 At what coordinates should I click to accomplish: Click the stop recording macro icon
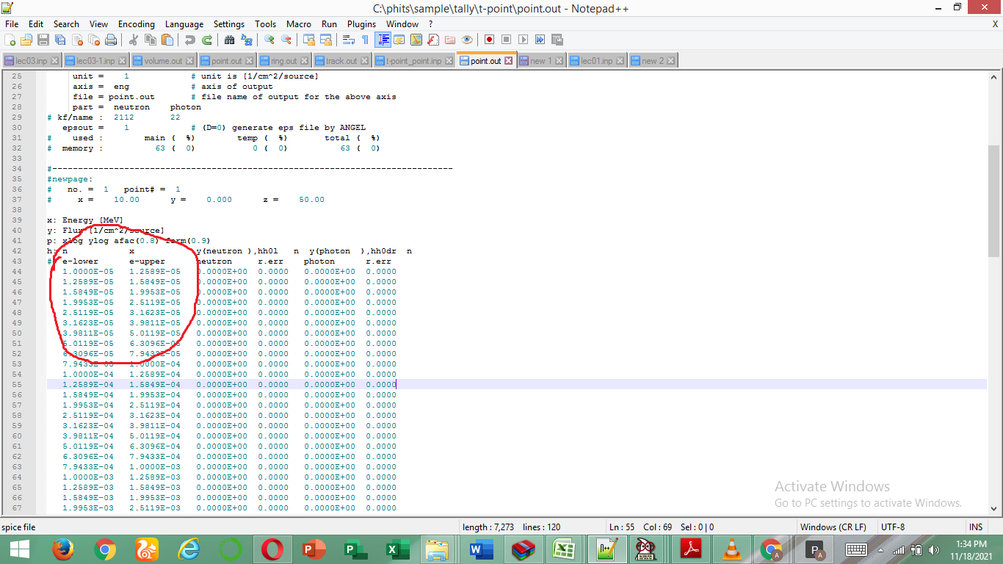507,40
